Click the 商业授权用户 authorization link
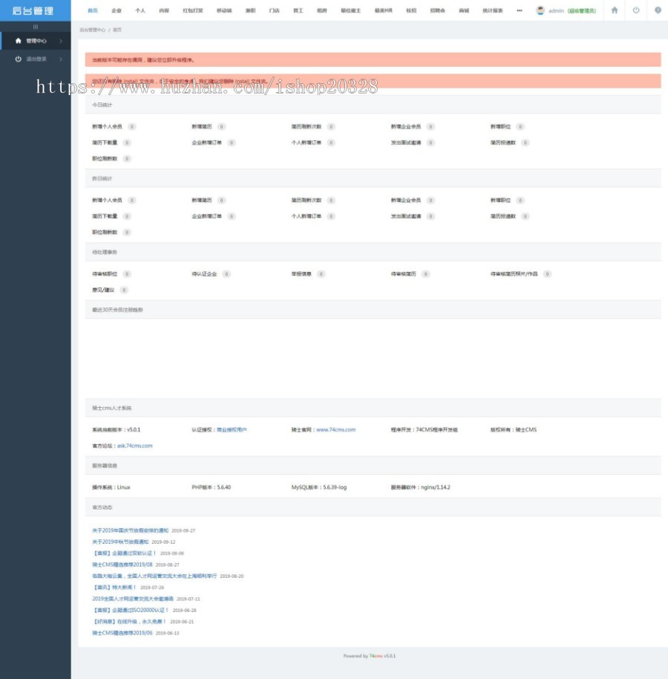Screen dimensions: 668x679 pyautogui.click(x=232, y=430)
